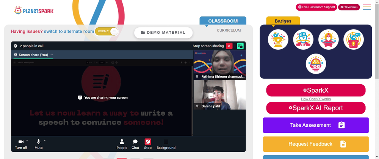Select the Badges tab
The height and width of the screenshot is (159, 379).
click(x=283, y=21)
